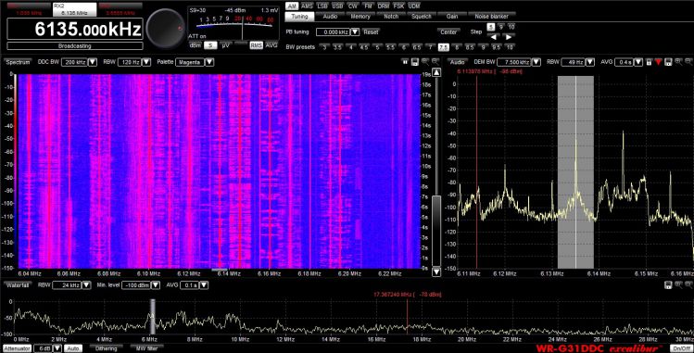694x353 pixels.
Task: Set the S-meter to dBm units
Action: 196,45
